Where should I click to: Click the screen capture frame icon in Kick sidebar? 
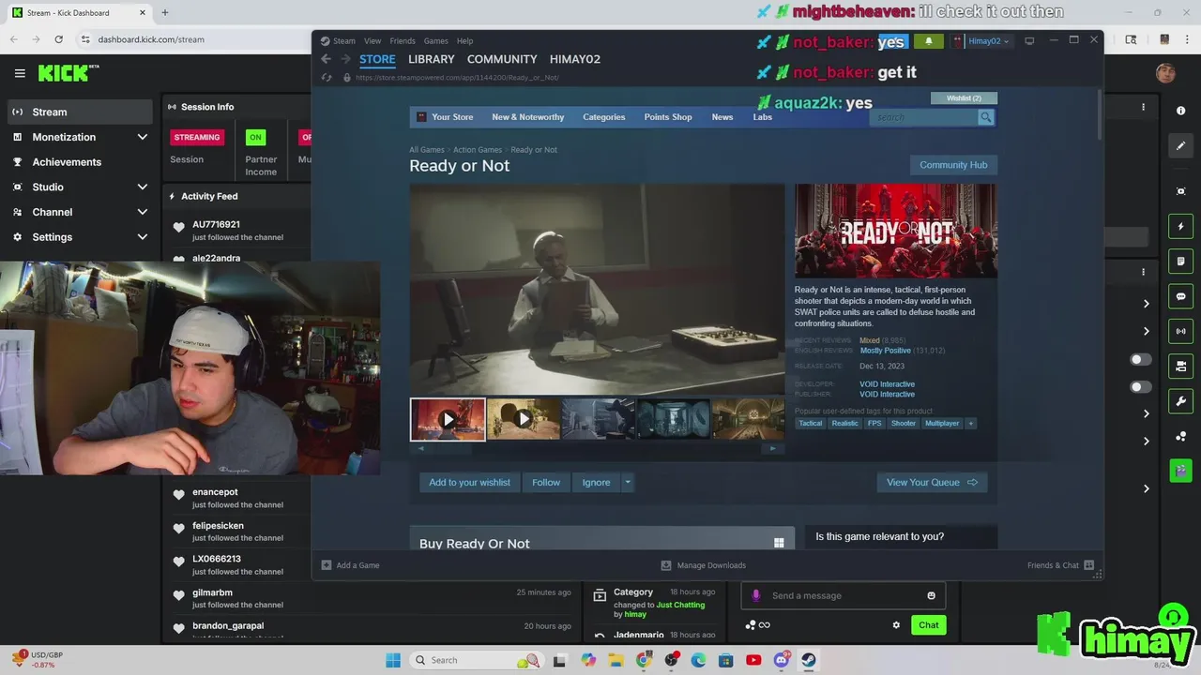(1180, 191)
